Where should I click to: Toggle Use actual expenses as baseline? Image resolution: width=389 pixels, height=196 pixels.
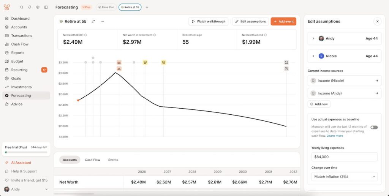(374, 127)
